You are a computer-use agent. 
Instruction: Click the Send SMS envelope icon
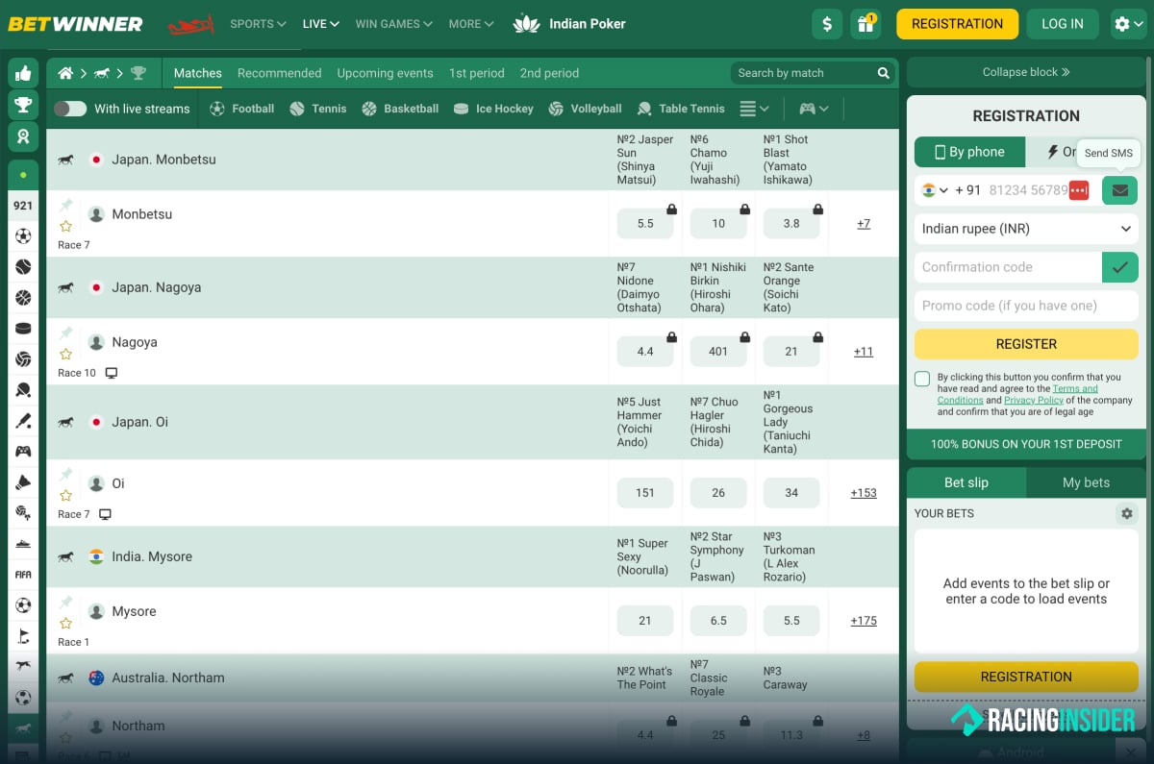click(1119, 190)
